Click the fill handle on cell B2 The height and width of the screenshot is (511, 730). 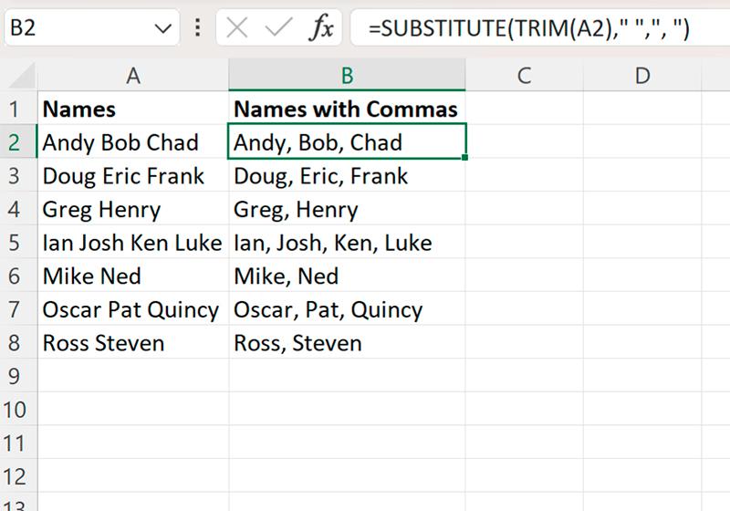(x=464, y=158)
